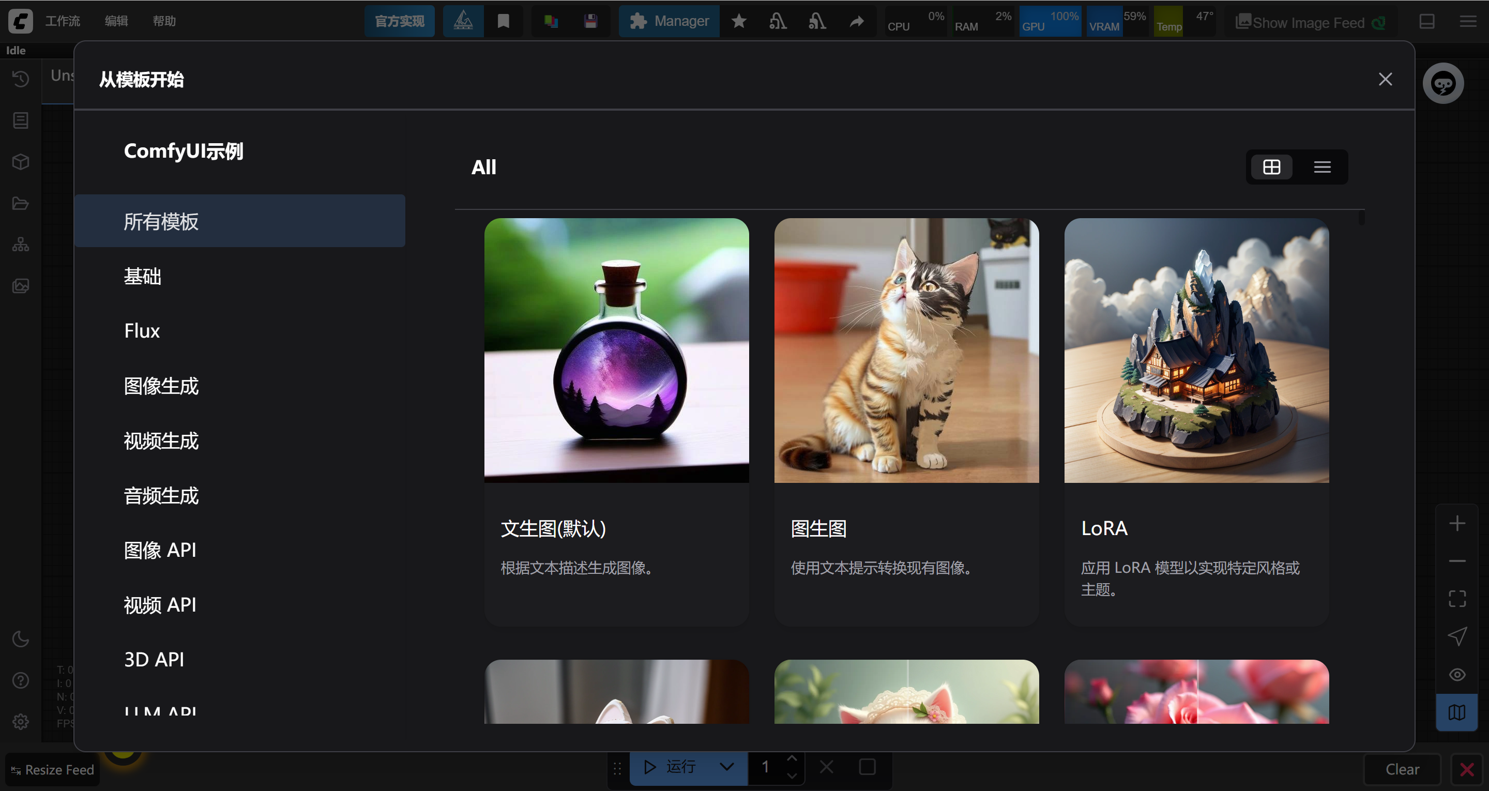Open the model library (cube) icon in sidebar
Image resolution: width=1489 pixels, height=791 pixels.
(20, 162)
